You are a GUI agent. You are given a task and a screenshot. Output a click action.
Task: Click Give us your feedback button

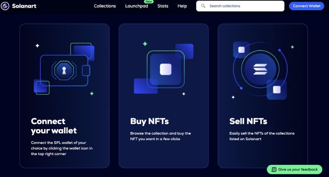pos(294,169)
